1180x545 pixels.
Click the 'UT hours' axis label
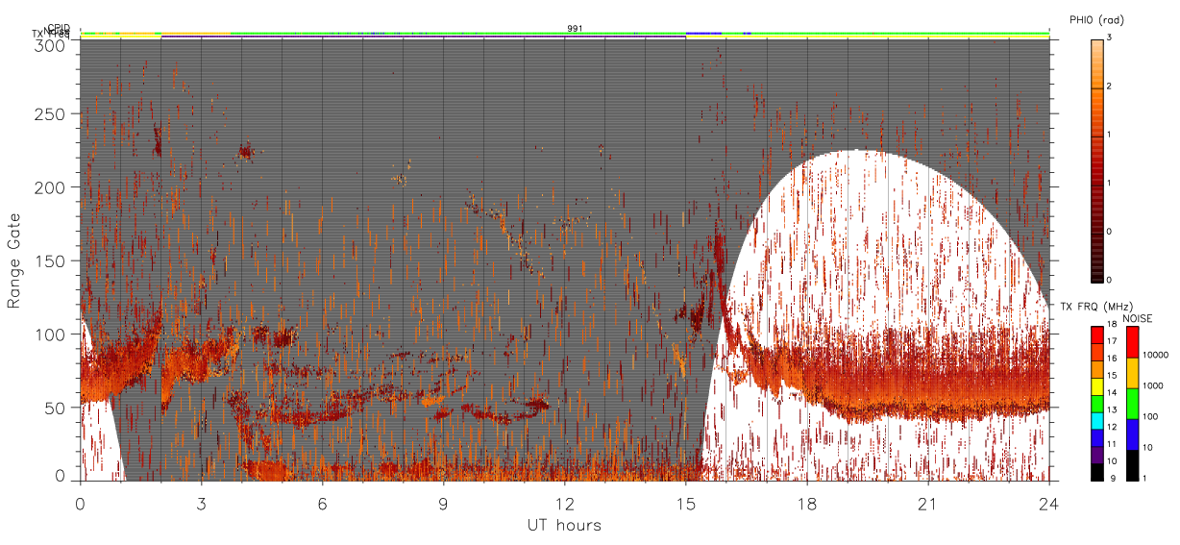pyautogui.click(x=564, y=525)
